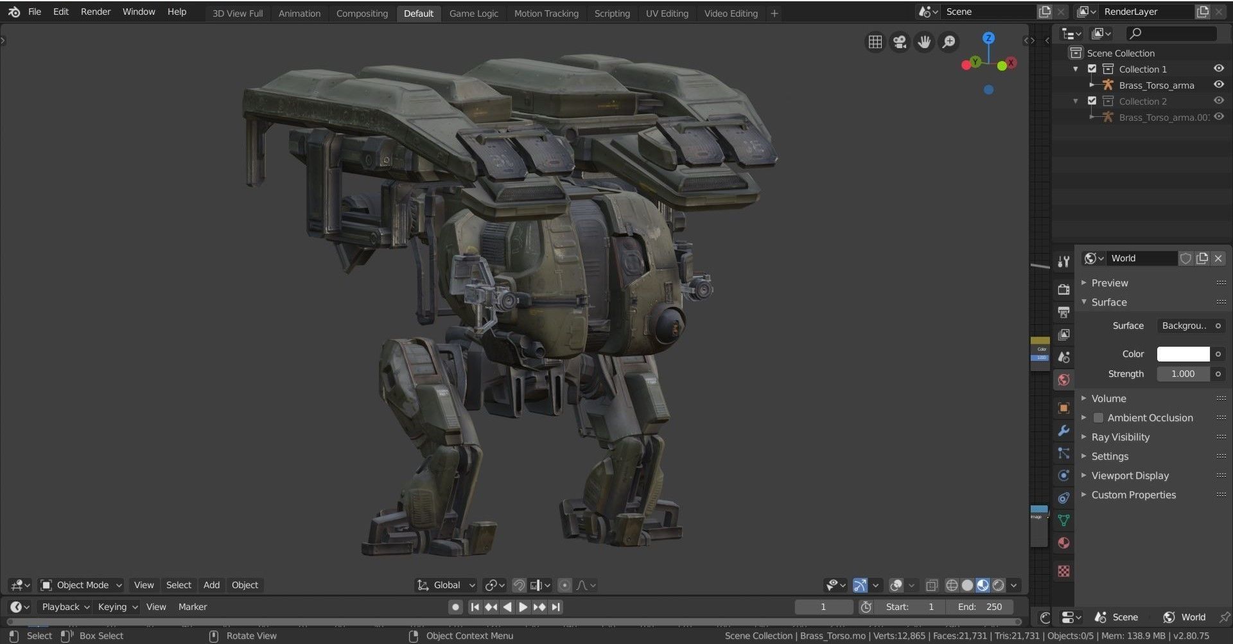Image resolution: width=1233 pixels, height=644 pixels.
Task: Click the End frame 250 field
Action: click(x=980, y=607)
